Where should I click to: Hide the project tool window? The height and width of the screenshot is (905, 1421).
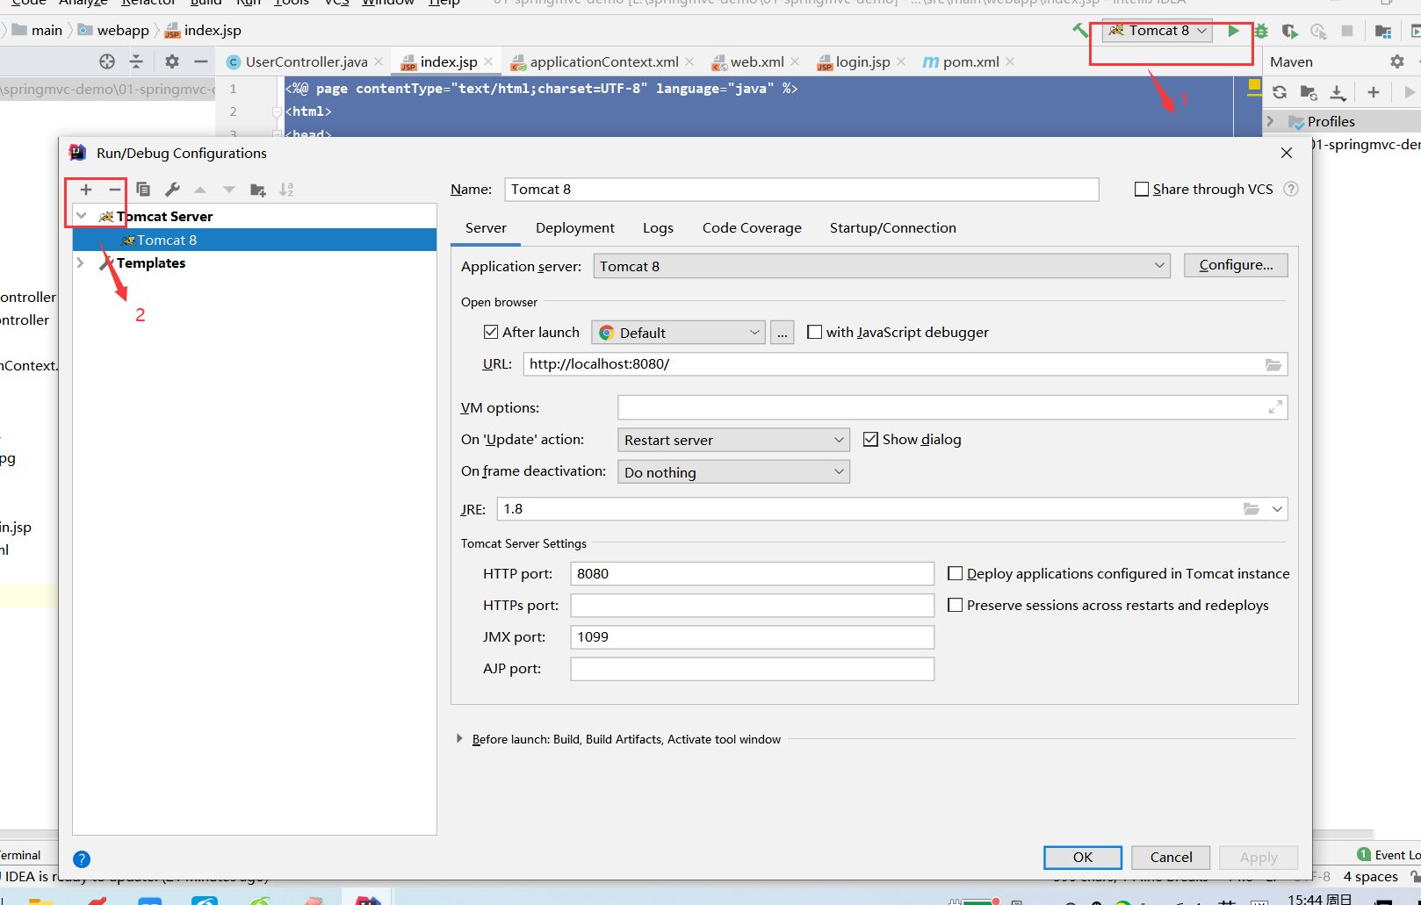click(x=201, y=61)
